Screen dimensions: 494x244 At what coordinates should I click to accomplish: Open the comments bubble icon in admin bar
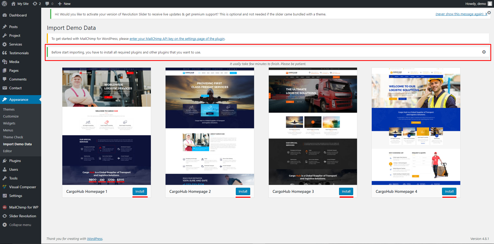[x=47, y=4]
